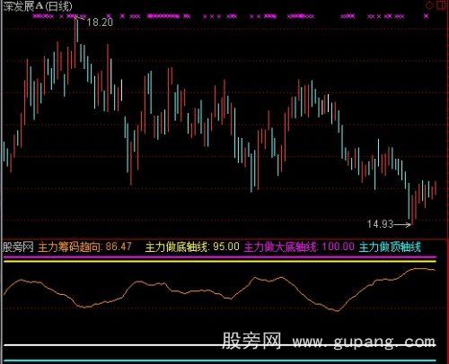Screen dimensions: 449x364
Task: Click the white arrow beside 14.93
Action: tap(401, 224)
